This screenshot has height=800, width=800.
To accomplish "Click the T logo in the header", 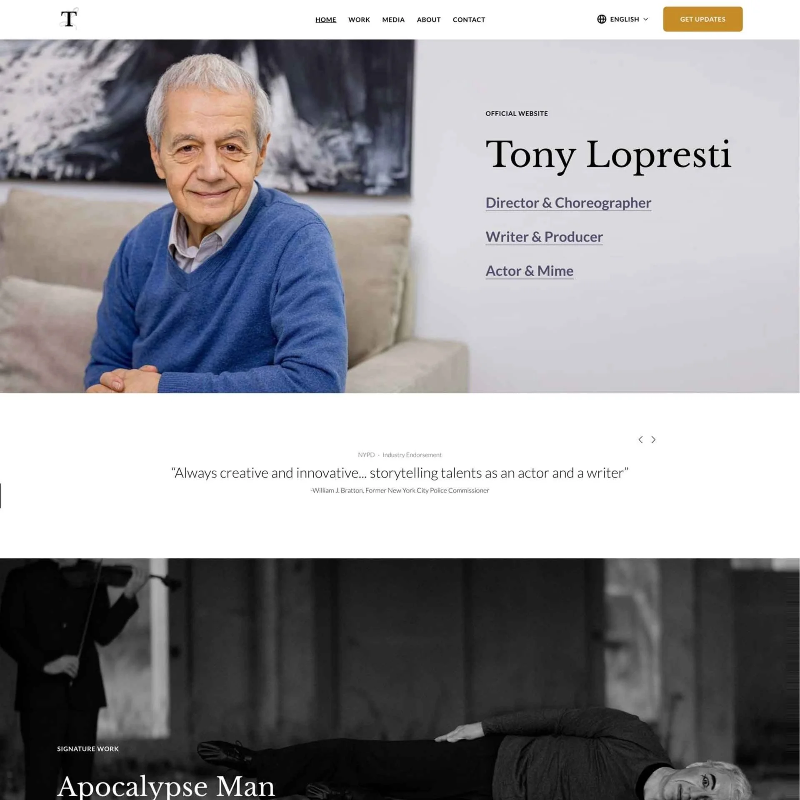I will [69, 19].
